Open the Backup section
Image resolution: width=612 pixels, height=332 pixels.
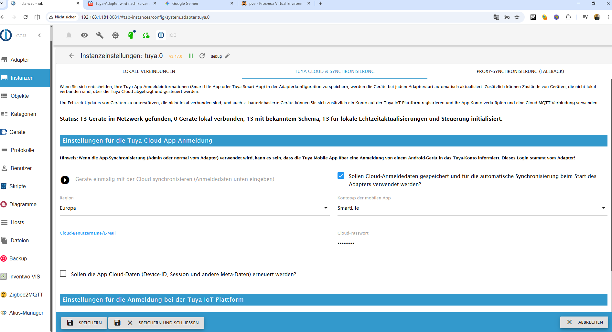(x=18, y=258)
